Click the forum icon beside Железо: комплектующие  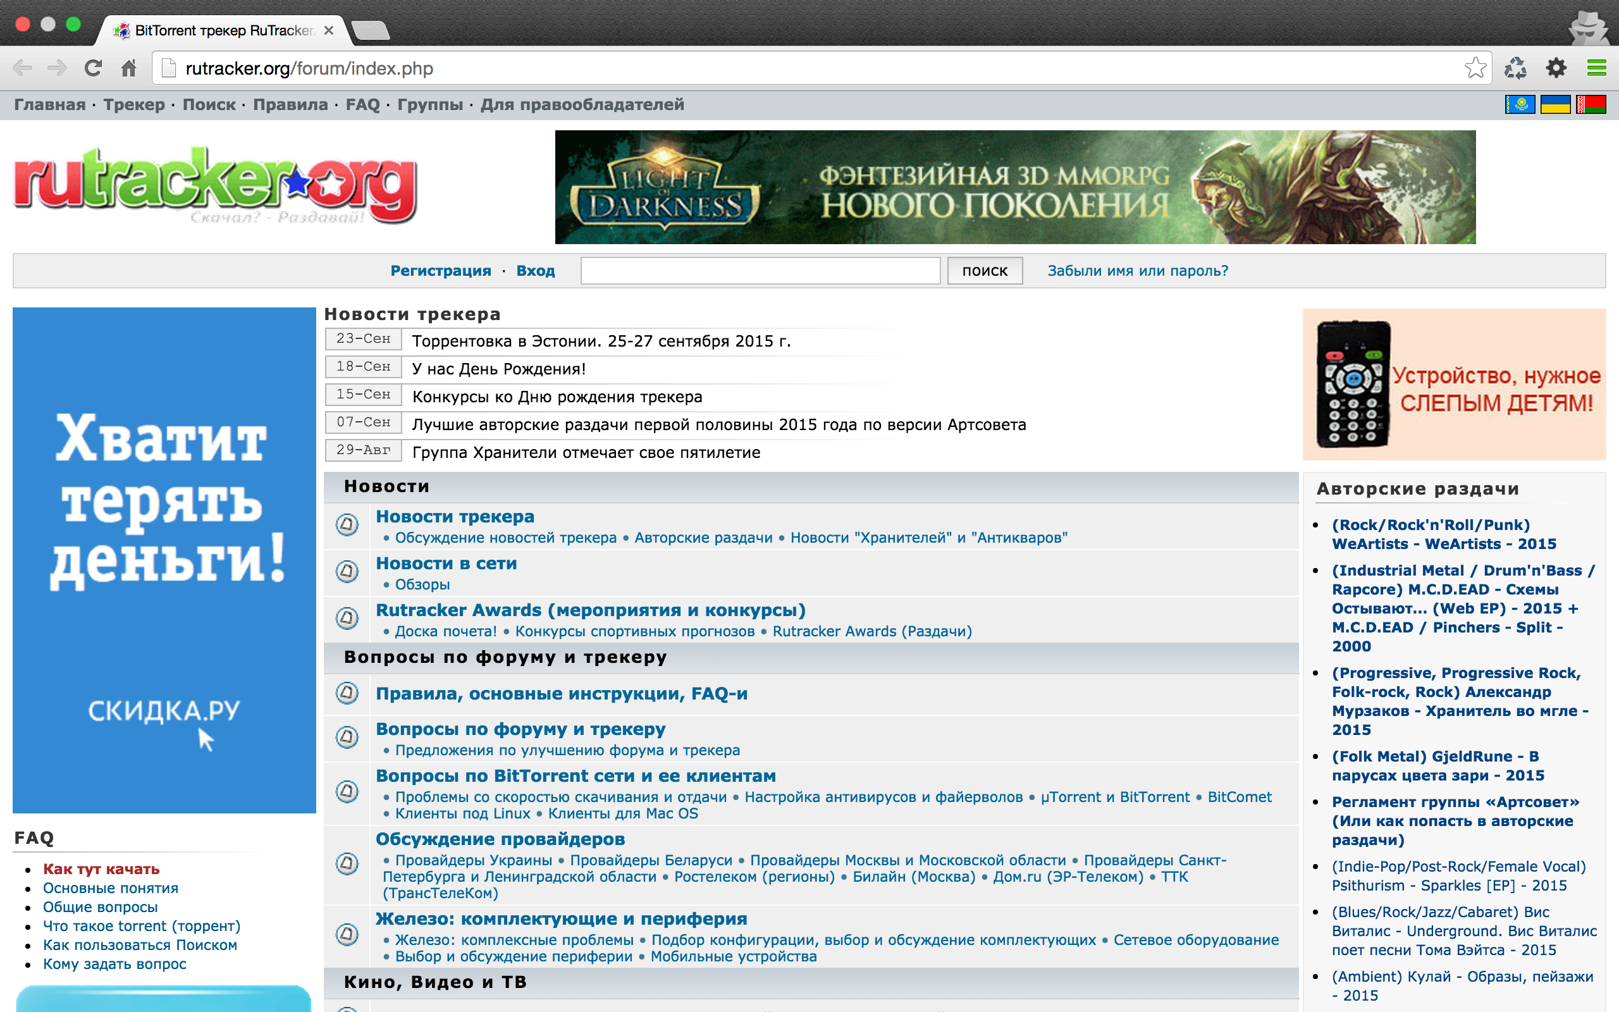tap(347, 934)
